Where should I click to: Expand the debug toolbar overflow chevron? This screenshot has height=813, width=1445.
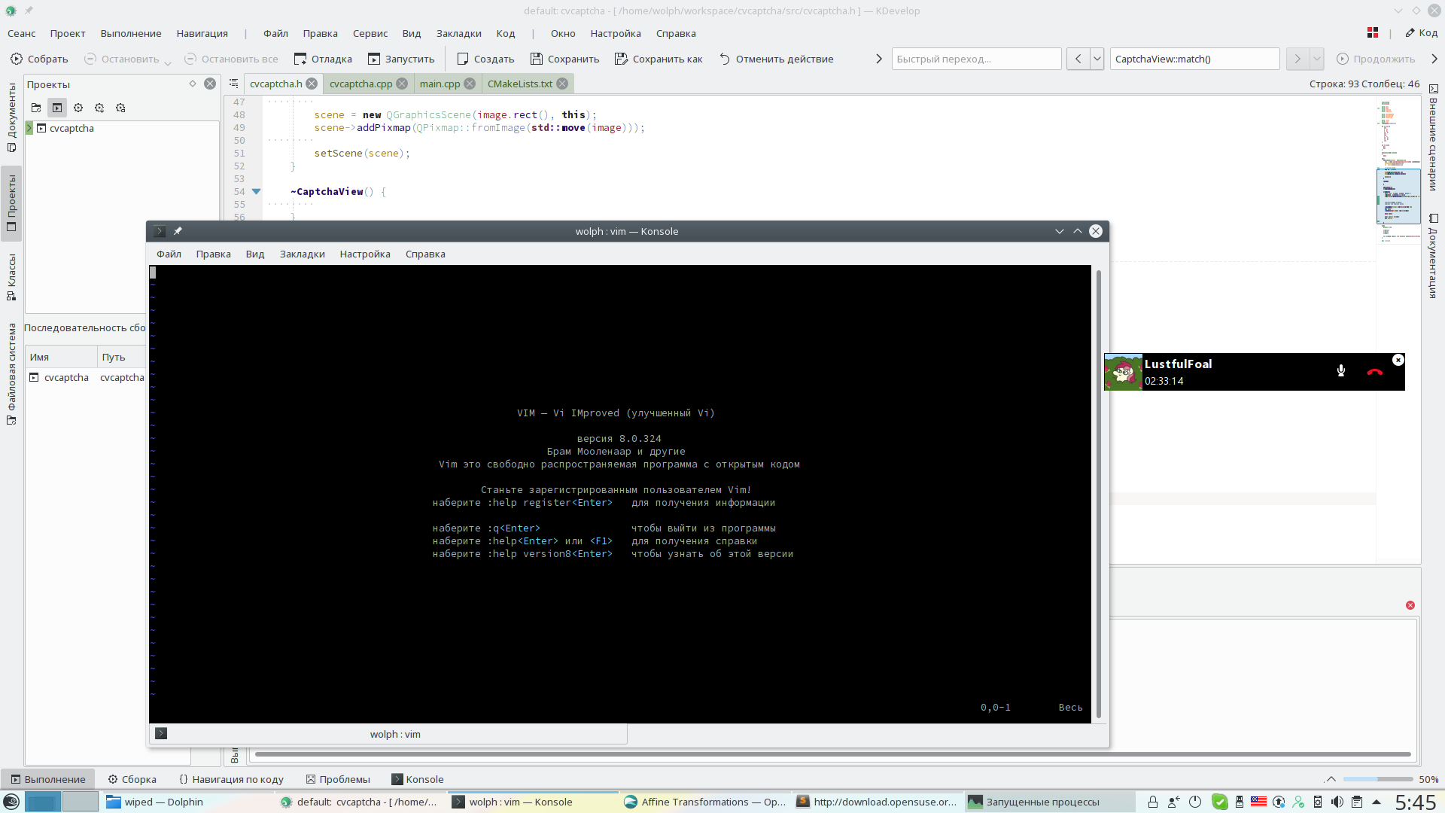coord(1434,59)
